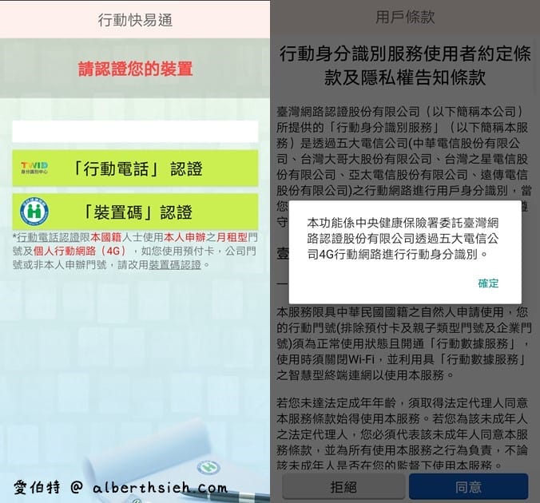Tap 拒絕 to decline the terms

coord(343,487)
